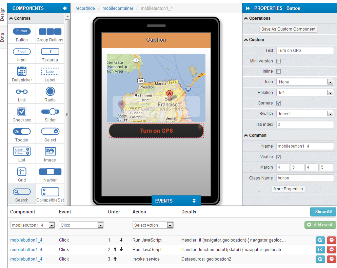The image size is (337, 268).
Task: Collapse the Components panel with double arrows
Action: coord(65,8)
